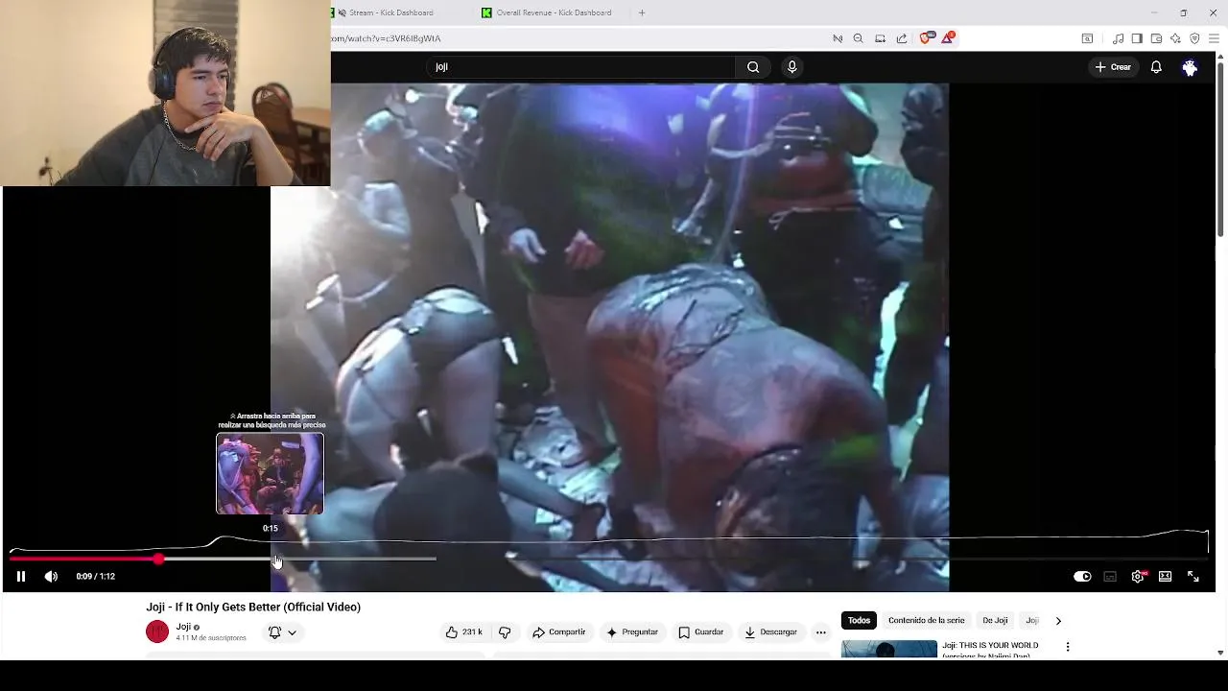
Task: Open the player settings gear
Action: point(1138,577)
